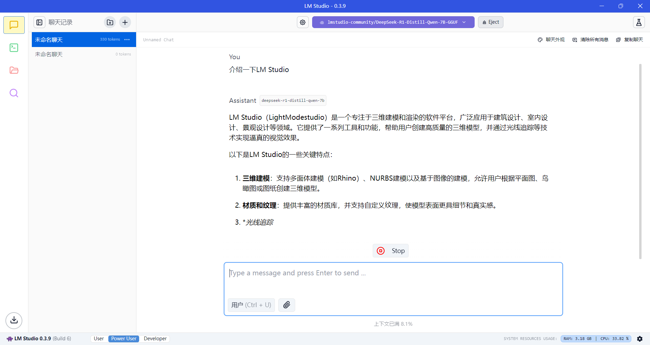Switch to User mode
Screen dimensions: 650x345
point(99,339)
